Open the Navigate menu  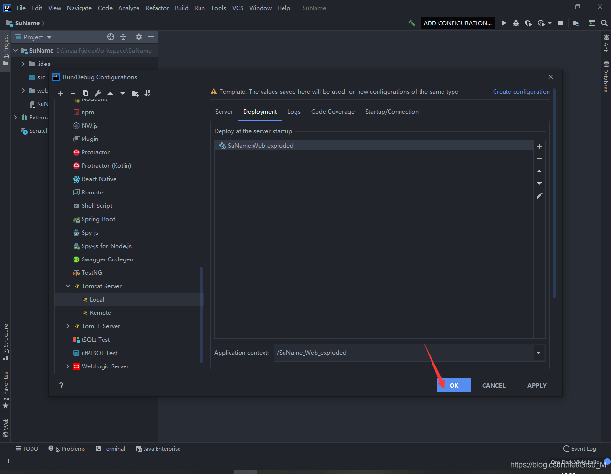79,8
